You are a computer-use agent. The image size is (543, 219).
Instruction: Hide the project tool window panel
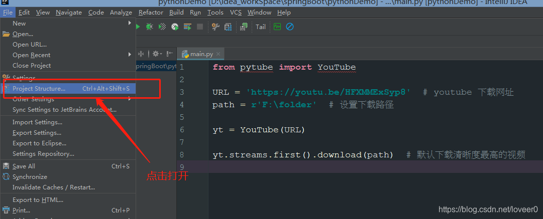170,54
